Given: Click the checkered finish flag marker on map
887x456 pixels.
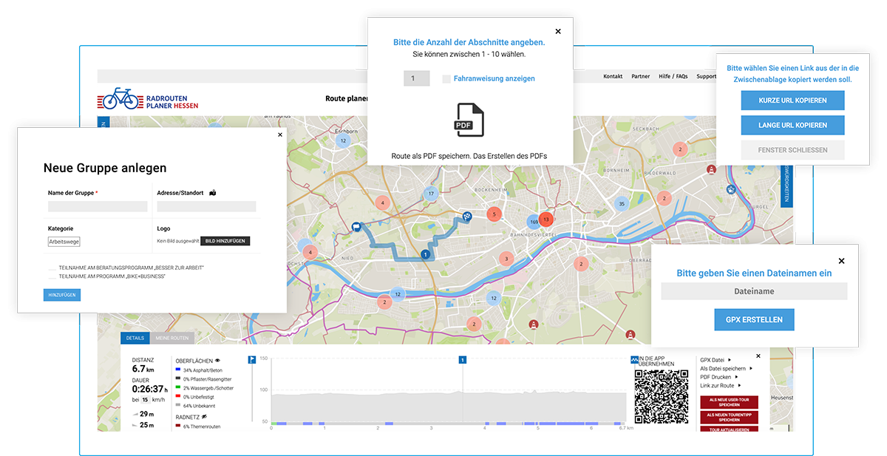Looking at the screenshot, I should coord(467,216).
